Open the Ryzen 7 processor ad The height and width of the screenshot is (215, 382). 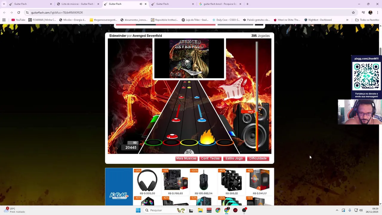259,182
